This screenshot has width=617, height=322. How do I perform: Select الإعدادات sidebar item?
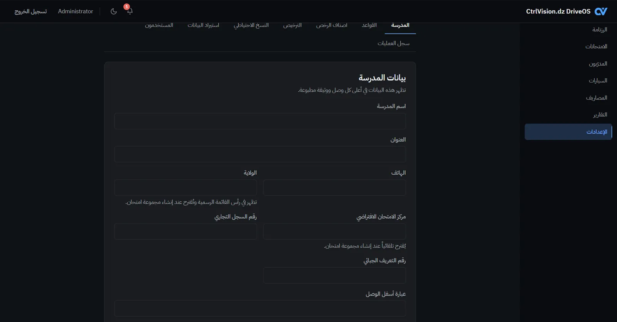tap(568, 132)
